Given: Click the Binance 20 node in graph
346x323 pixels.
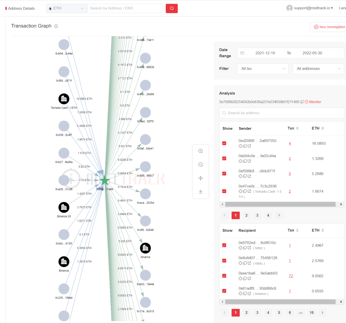Looking at the screenshot, I should tap(64, 207).
